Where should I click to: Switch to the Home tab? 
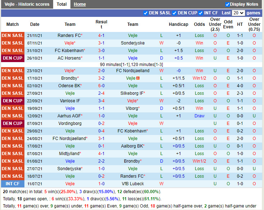pyautogui.click(x=80, y=4)
